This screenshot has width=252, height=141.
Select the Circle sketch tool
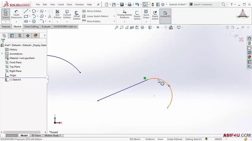tap(34, 11)
